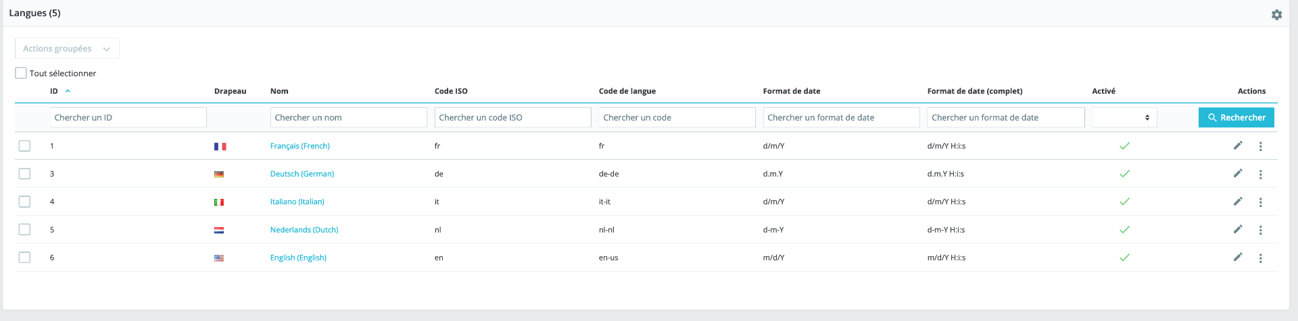Select the checkbox for the Français row

(25, 146)
